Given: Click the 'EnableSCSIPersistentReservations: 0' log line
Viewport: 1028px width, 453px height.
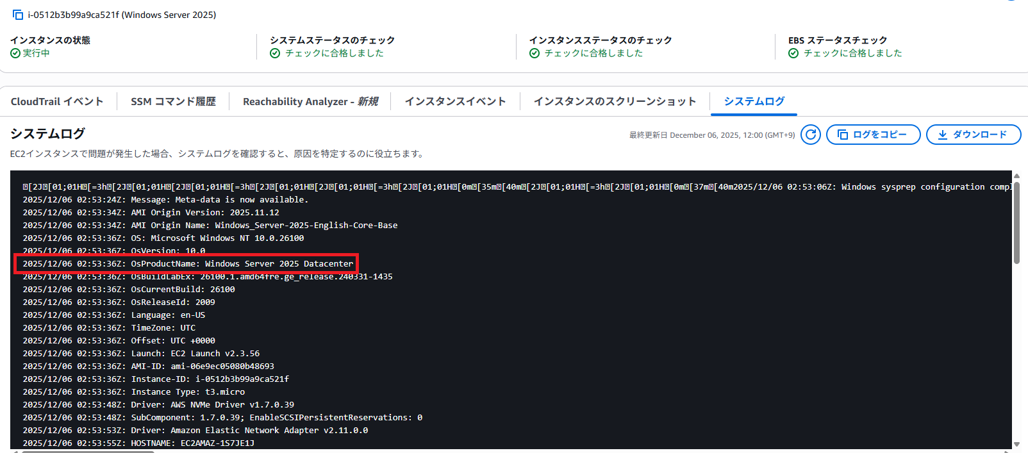Looking at the screenshot, I should click(x=222, y=418).
